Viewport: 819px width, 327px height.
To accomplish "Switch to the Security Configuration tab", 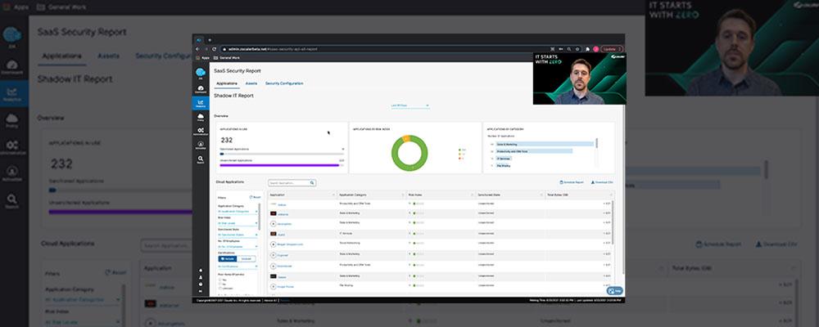I will pyautogui.click(x=284, y=83).
